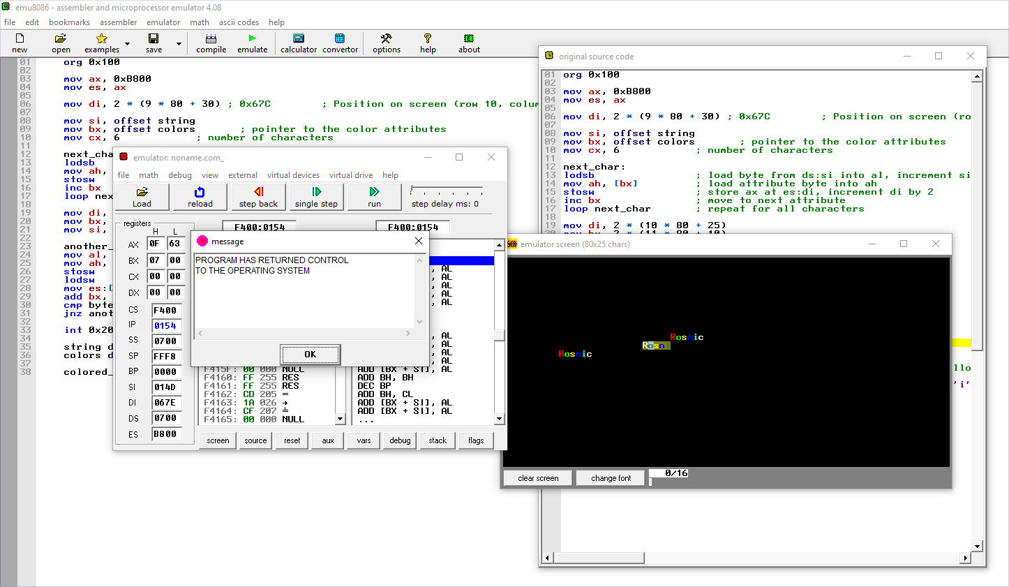Close the message dialog with X
Screen dimensions: 1009x587
[418, 241]
